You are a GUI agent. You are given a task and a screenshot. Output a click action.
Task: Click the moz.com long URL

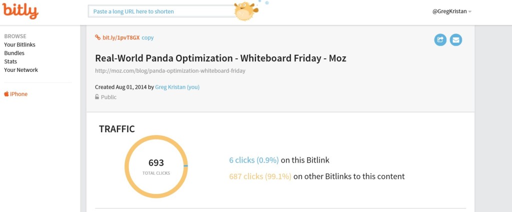(170, 71)
